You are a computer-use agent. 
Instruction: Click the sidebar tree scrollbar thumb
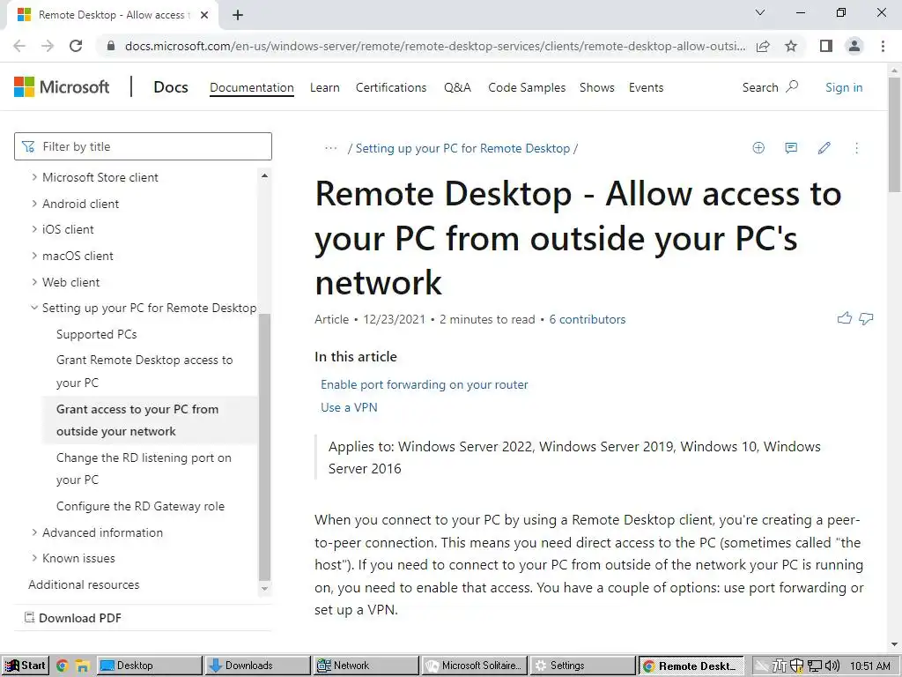click(264, 447)
